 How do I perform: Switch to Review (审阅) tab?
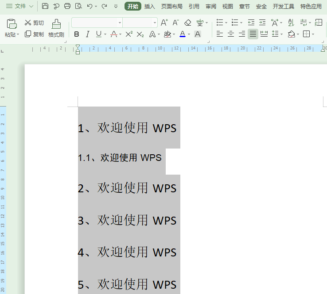[x=211, y=7]
